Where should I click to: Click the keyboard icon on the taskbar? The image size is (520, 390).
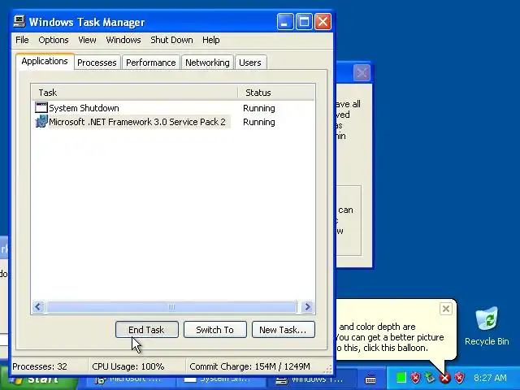point(370,379)
